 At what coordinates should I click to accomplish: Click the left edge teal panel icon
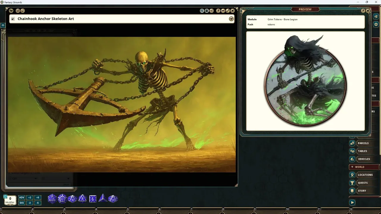click(x=3, y=26)
